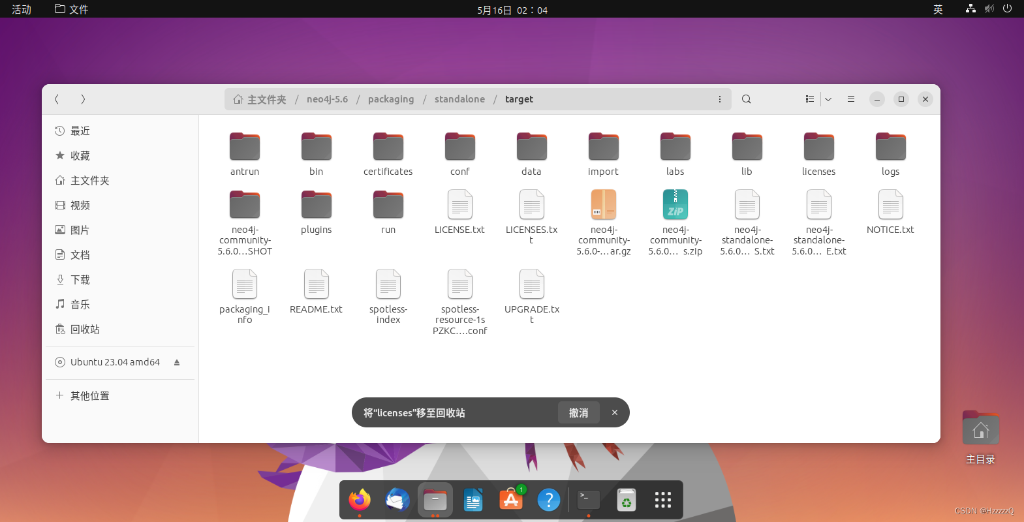Open the import folder
The height and width of the screenshot is (522, 1024).
(604, 154)
